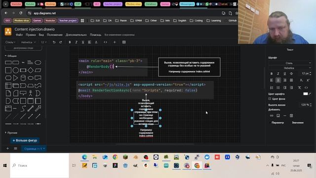Open text alignment in top toolbar
This screenshot has height=178, width=316.
(89, 42)
